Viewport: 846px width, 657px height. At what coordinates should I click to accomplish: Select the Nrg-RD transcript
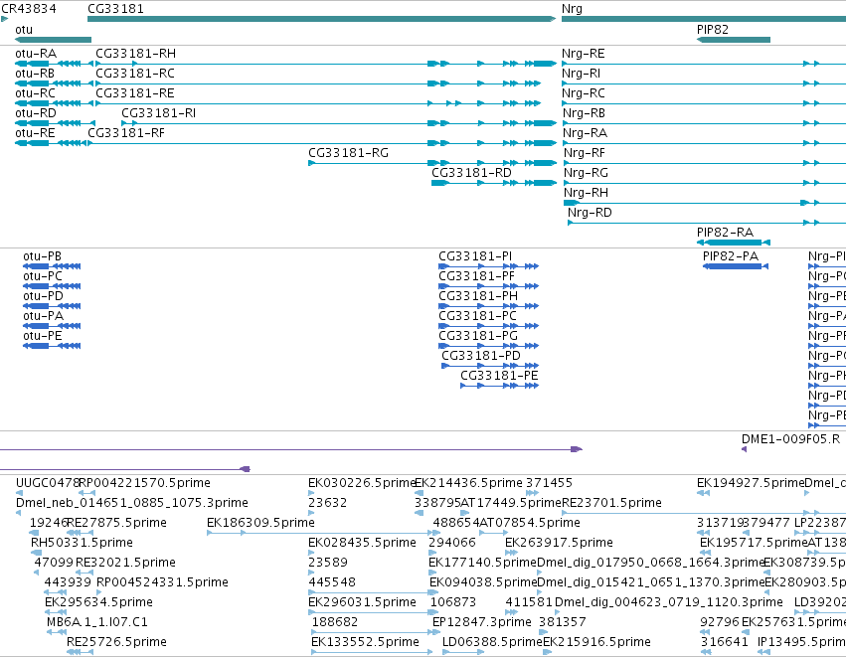707,223
